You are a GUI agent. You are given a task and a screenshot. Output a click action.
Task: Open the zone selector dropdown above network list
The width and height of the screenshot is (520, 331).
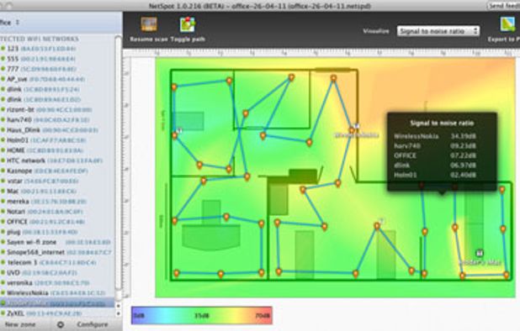pyautogui.click(x=10, y=23)
